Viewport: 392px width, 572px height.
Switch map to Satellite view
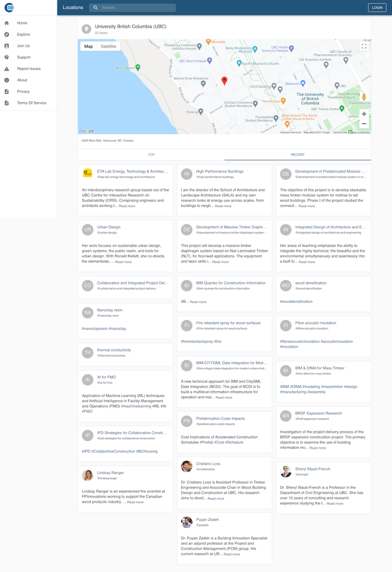pyautogui.click(x=109, y=46)
